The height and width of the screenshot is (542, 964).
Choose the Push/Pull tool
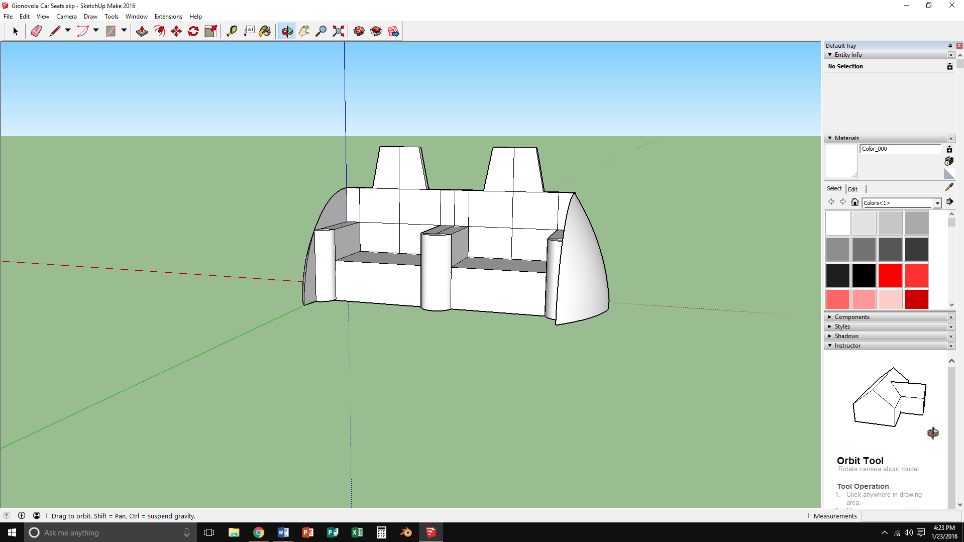(x=142, y=31)
